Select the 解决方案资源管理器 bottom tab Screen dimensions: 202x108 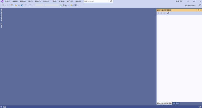coord(164,103)
